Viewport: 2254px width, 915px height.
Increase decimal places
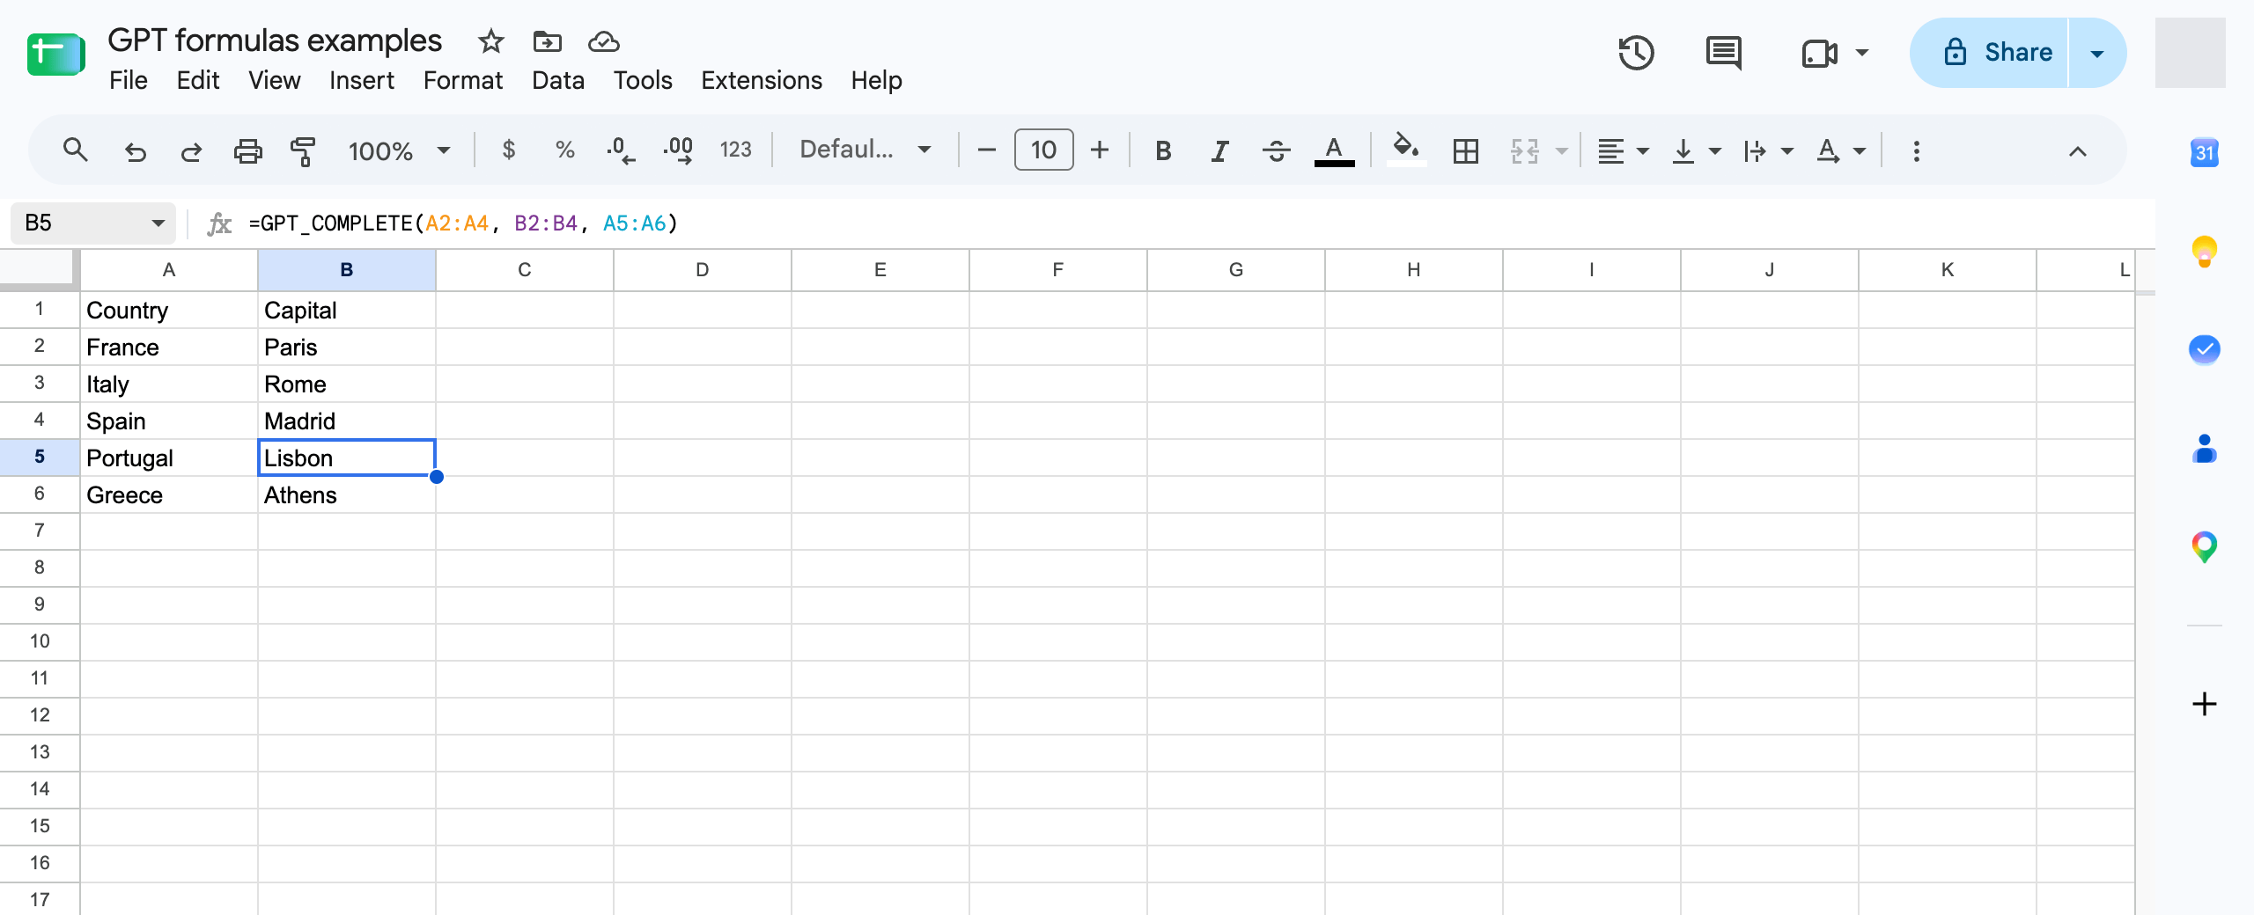click(678, 150)
